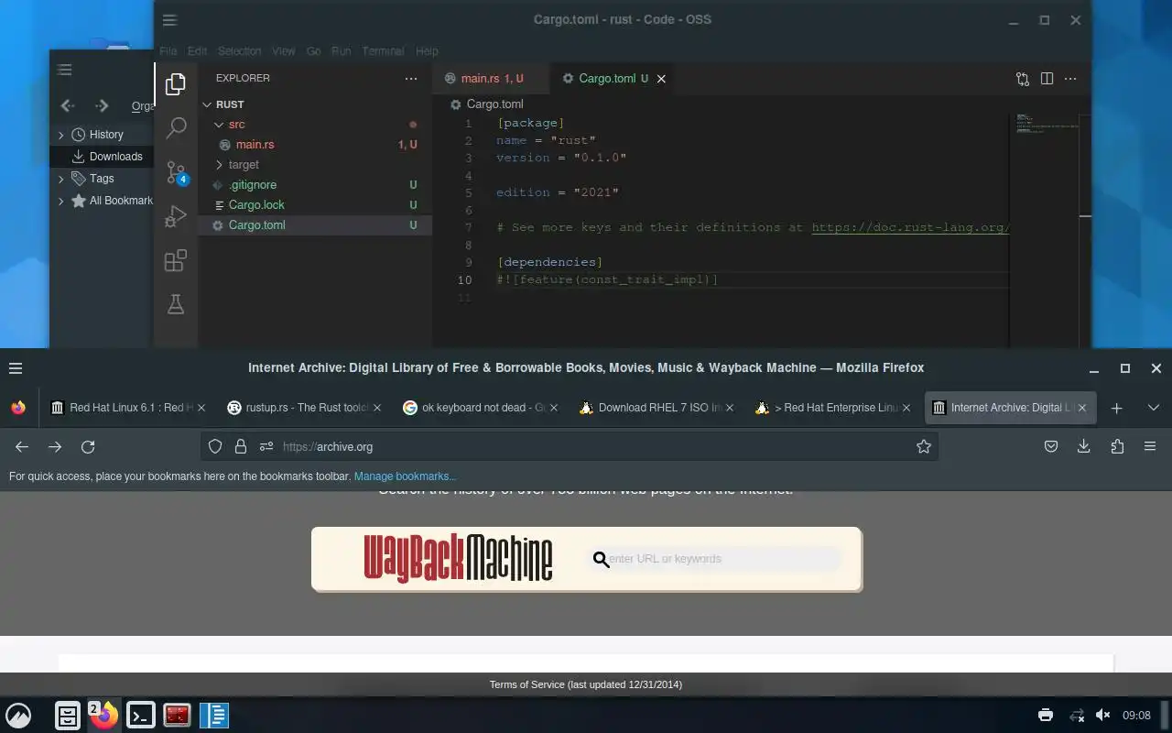
Task: Click the Manage bookmarks link
Action: [x=405, y=476]
